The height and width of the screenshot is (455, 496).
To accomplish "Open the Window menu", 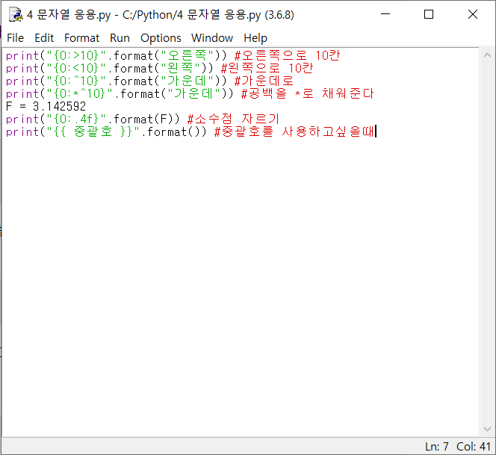I will [212, 38].
